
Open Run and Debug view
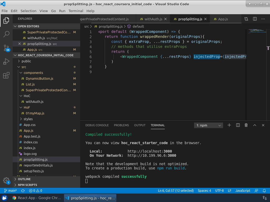6,62
